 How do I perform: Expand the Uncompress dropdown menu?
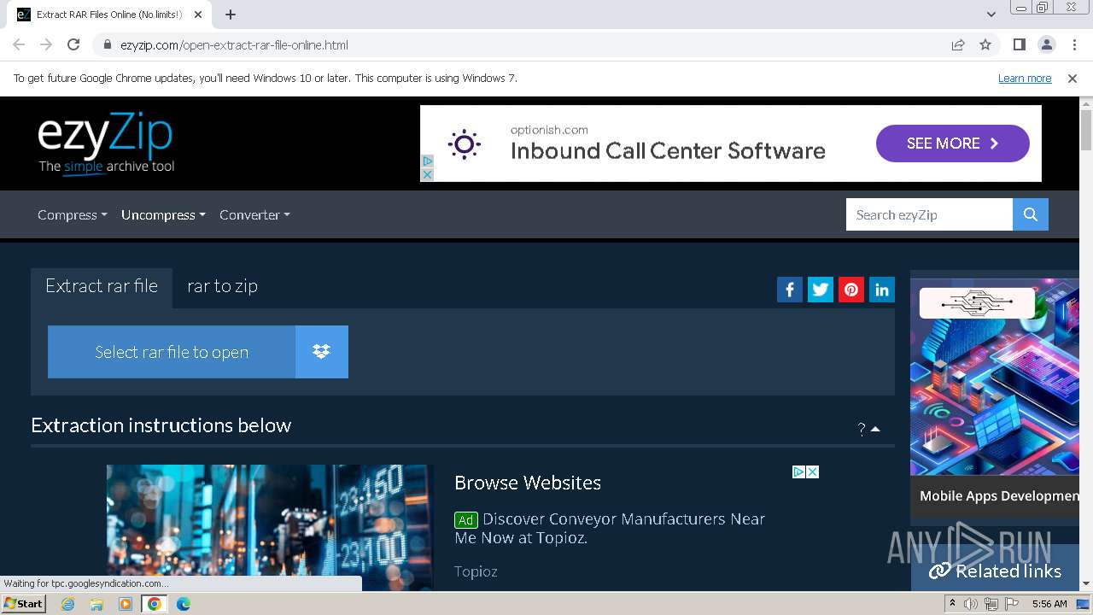pyautogui.click(x=163, y=214)
